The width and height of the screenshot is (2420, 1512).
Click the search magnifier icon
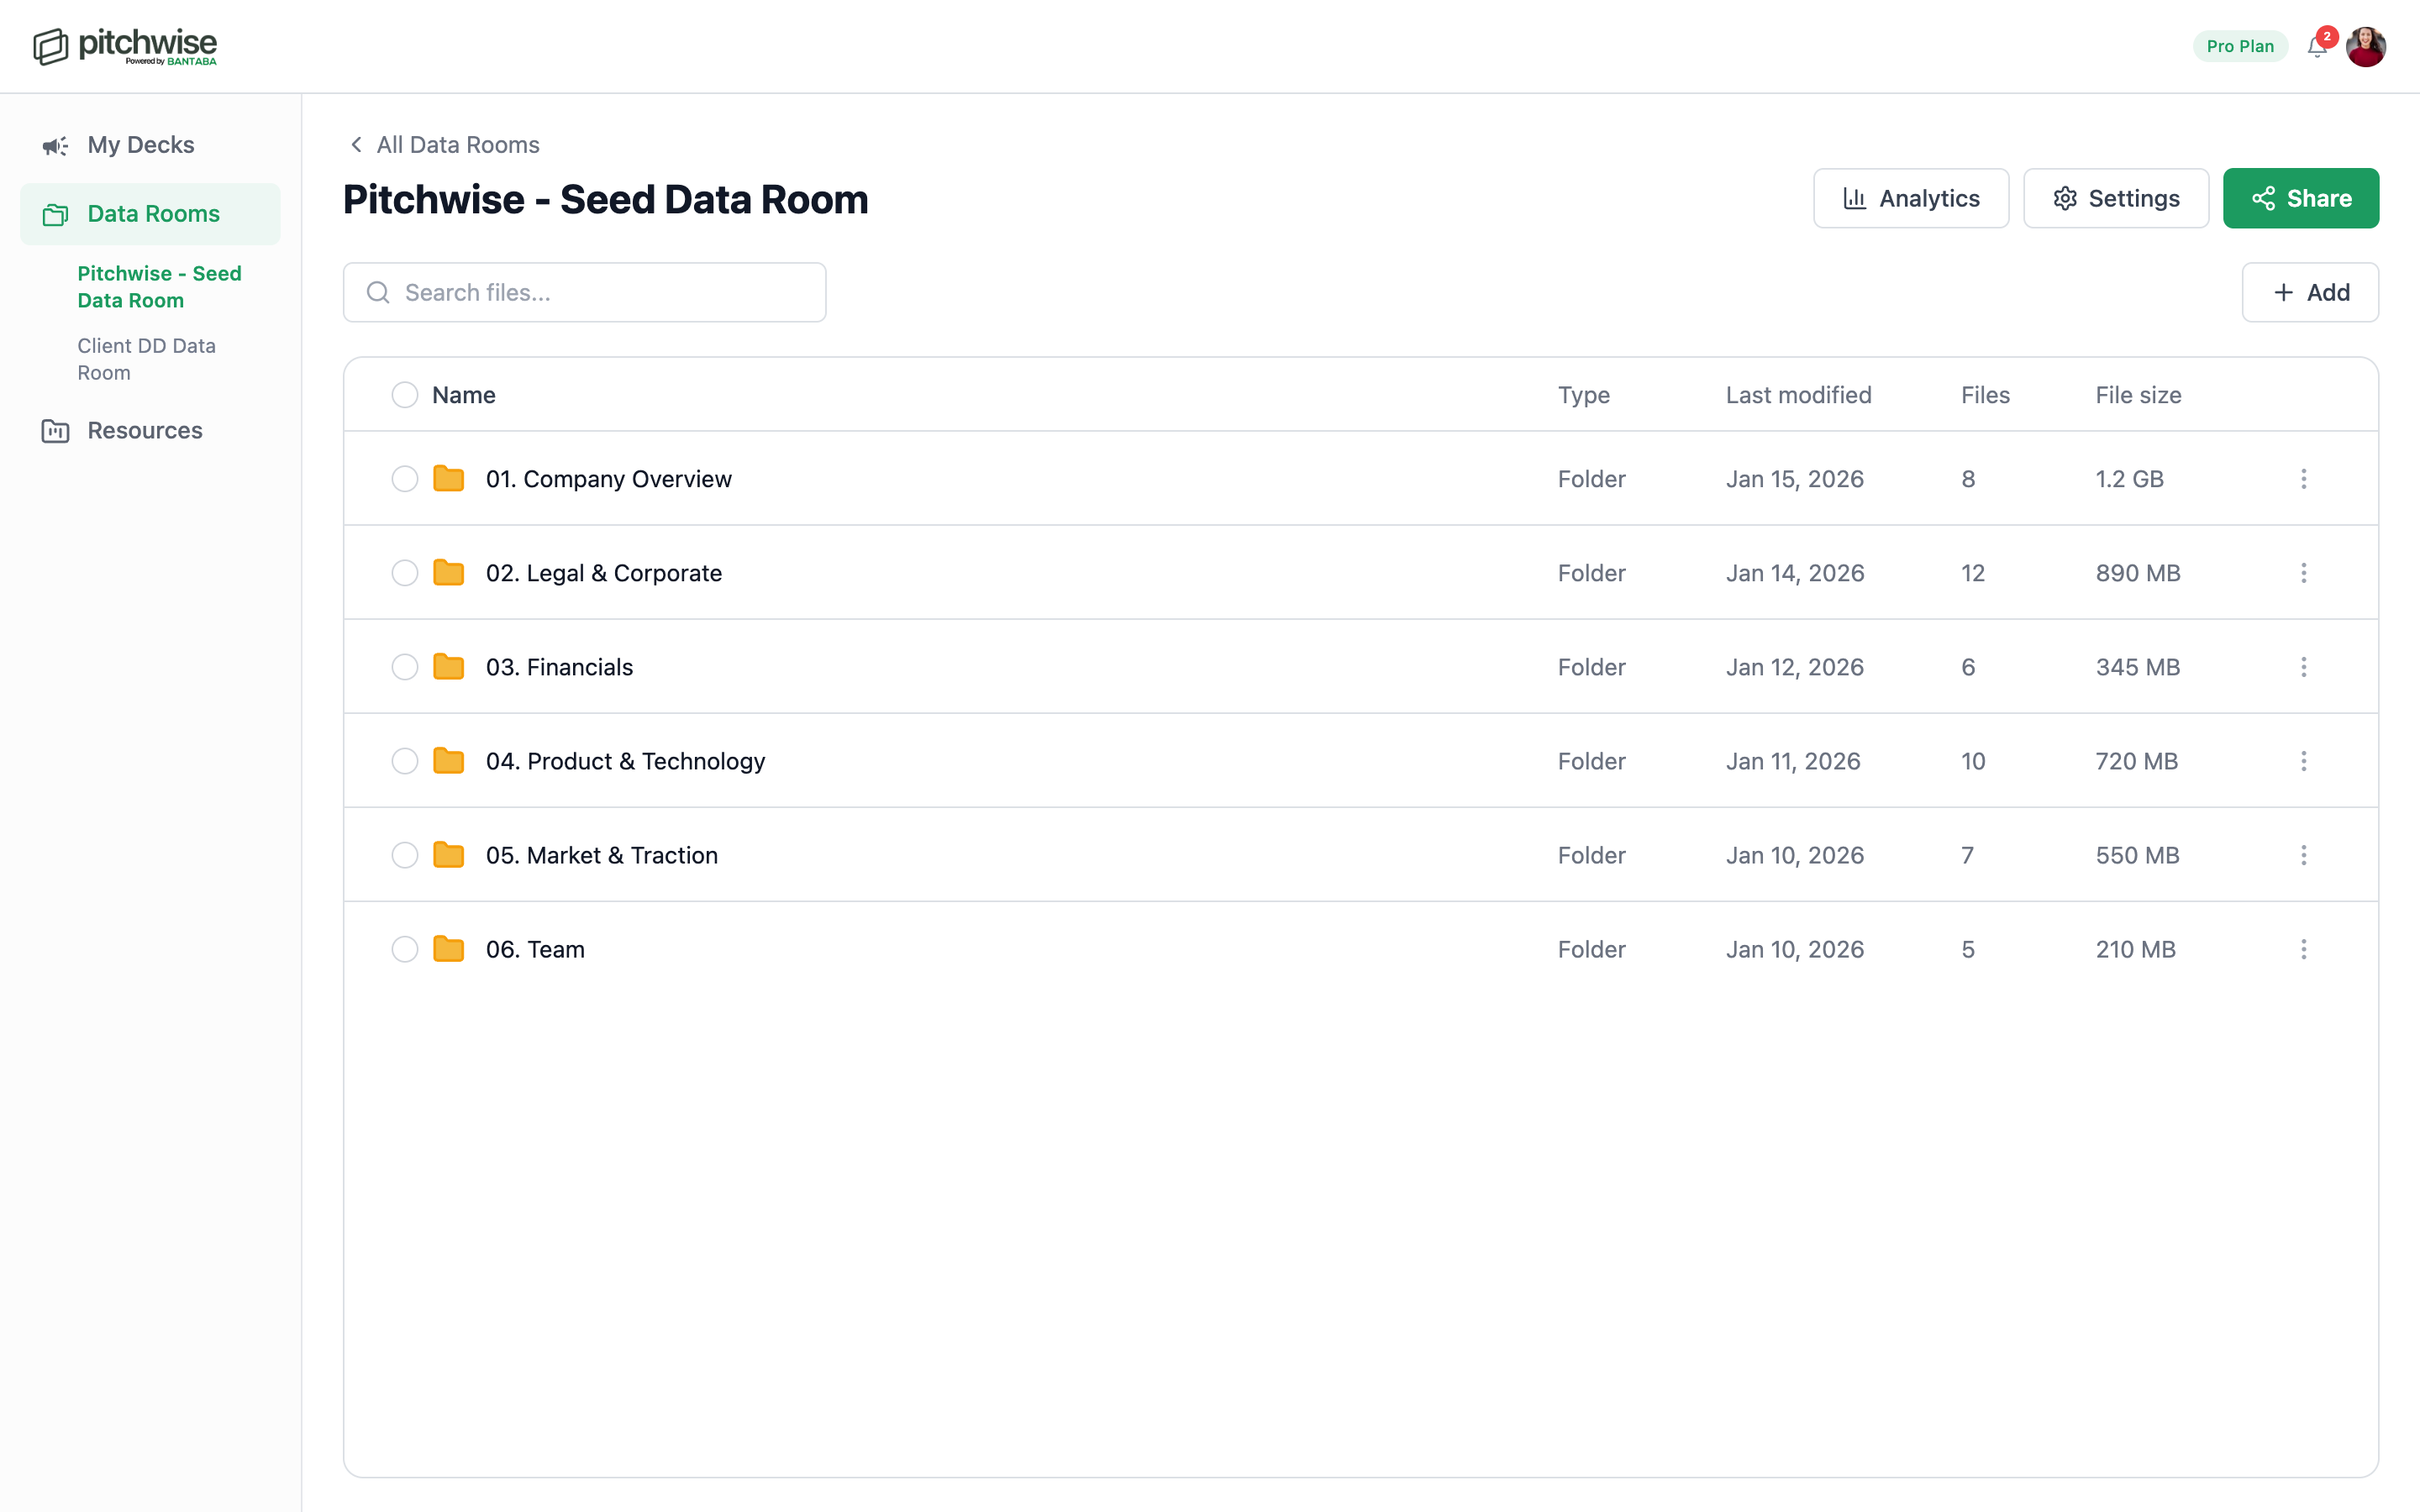(x=379, y=292)
